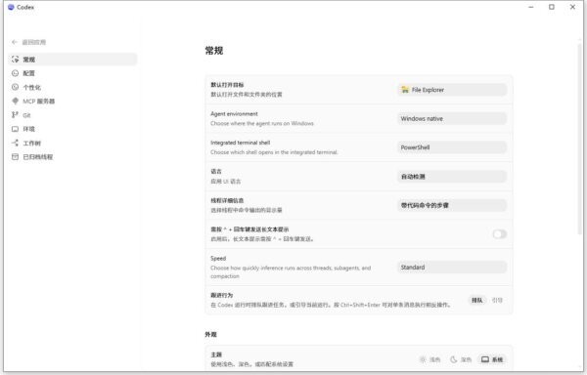Click the back arrow beside 返回应用
Image resolution: width=587 pixels, height=375 pixels.
pyautogui.click(x=15, y=42)
